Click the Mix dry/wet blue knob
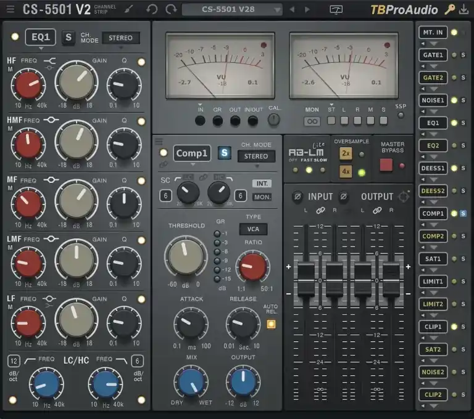This screenshot has height=419, width=474. point(191,383)
